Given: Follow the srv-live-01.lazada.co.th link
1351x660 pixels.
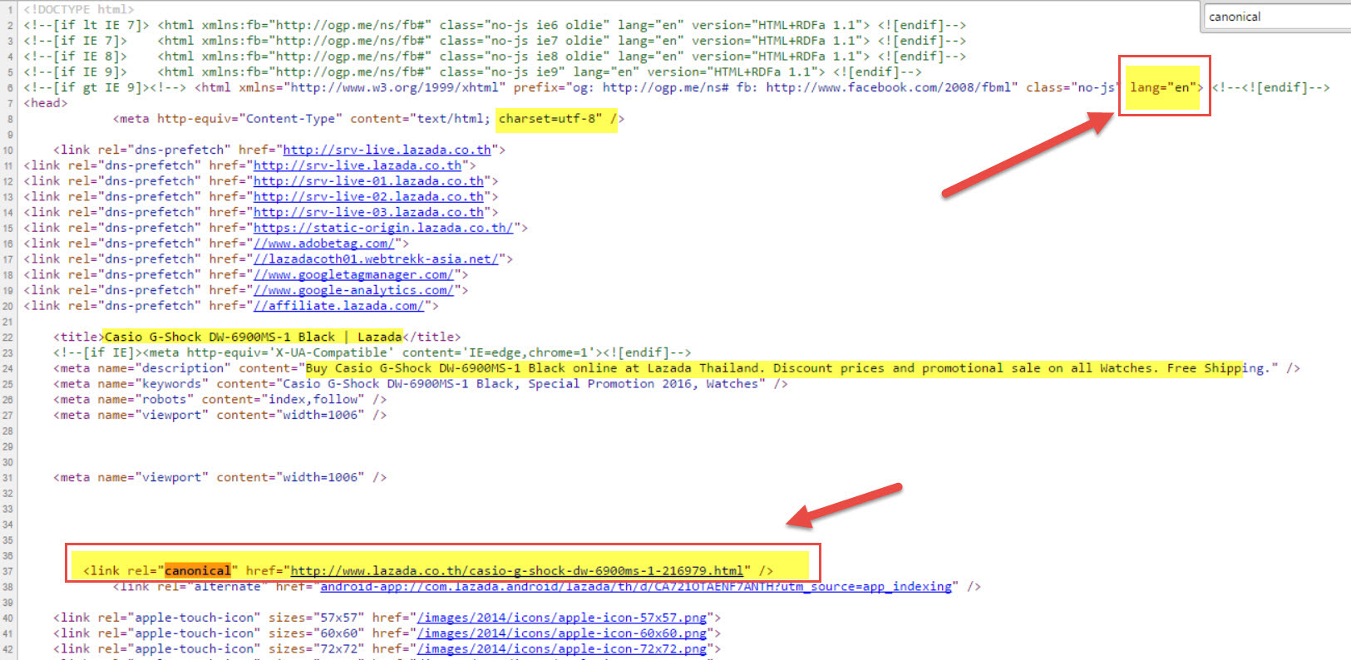Looking at the screenshot, I should click(368, 181).
